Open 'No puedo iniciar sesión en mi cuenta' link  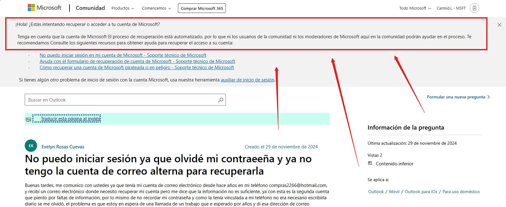coord(123,55)
